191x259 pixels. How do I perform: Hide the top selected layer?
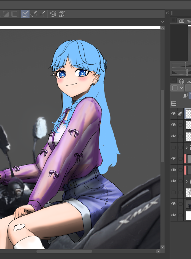(174, 114)
